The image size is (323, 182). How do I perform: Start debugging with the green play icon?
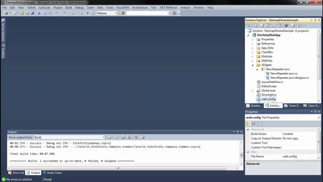(88, 13)
